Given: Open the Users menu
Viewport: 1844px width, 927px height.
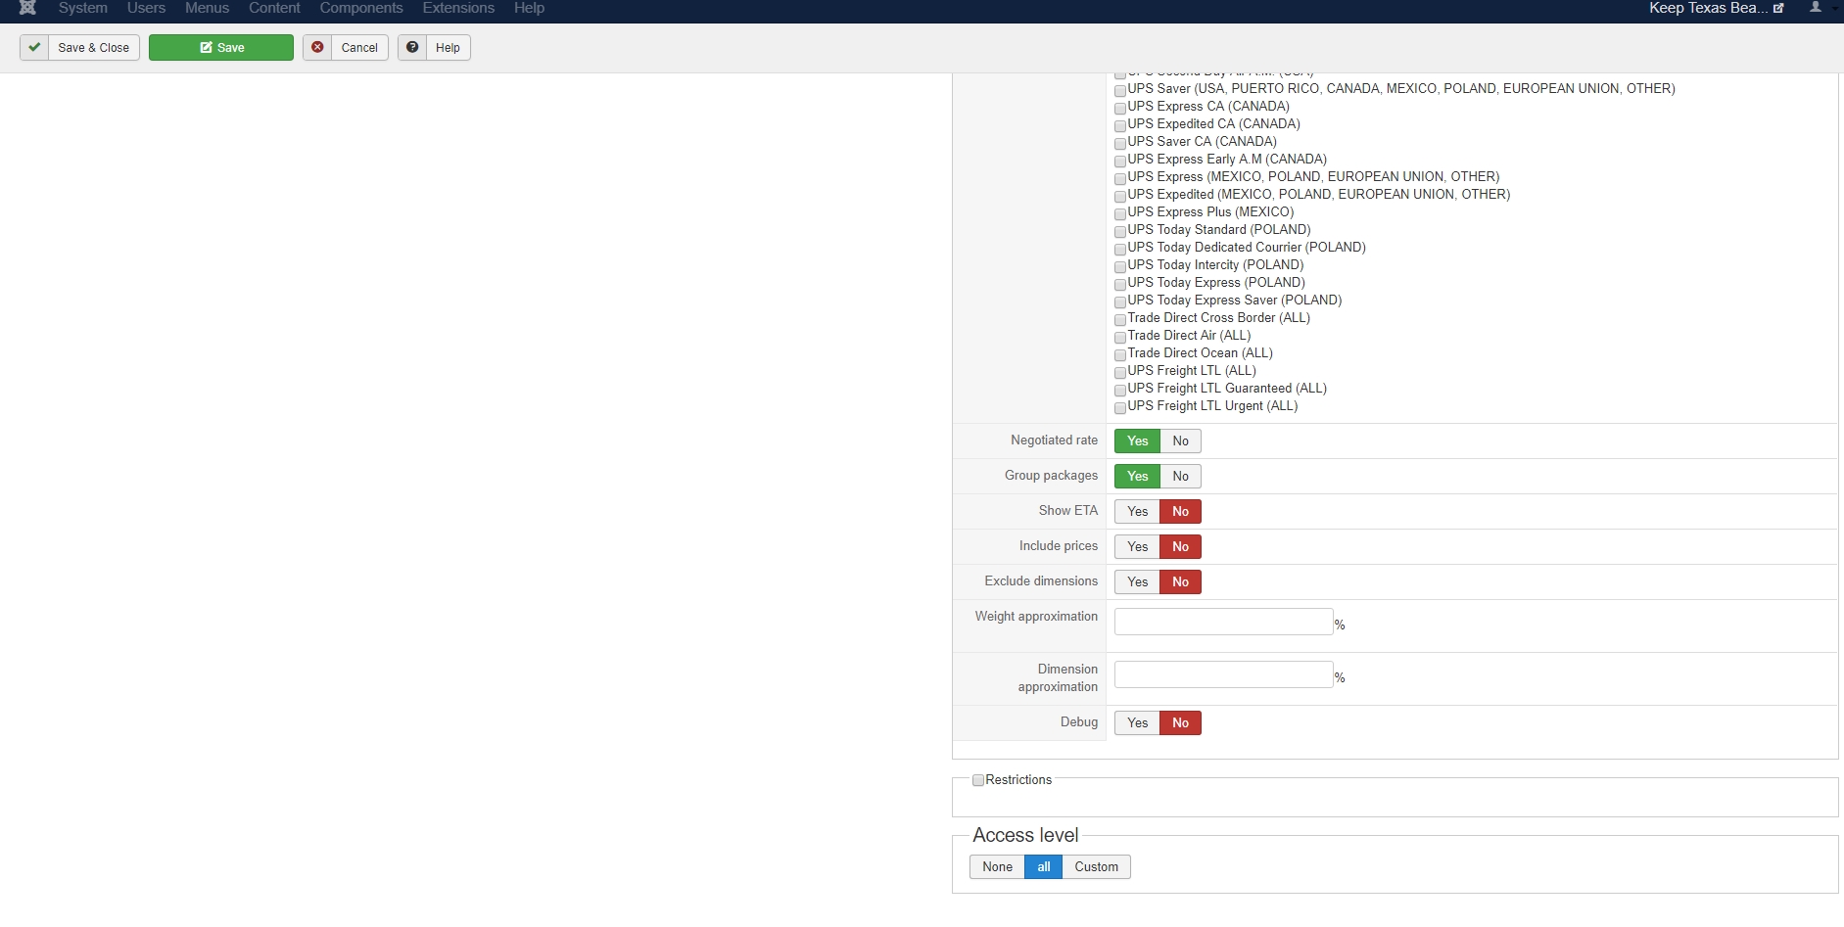Looking at the screenshot, I should point(146,8).
